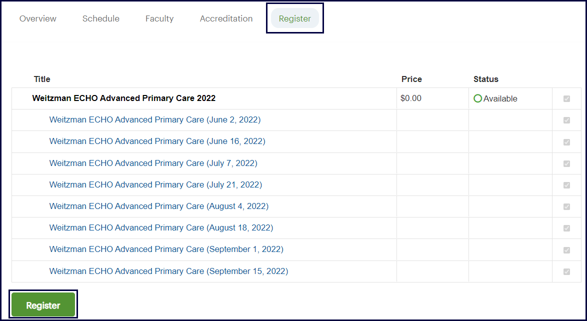This screenshot has height=321, width=587.
Task: Toggle the checkbox for July 21 session
Action: [566, 185]
